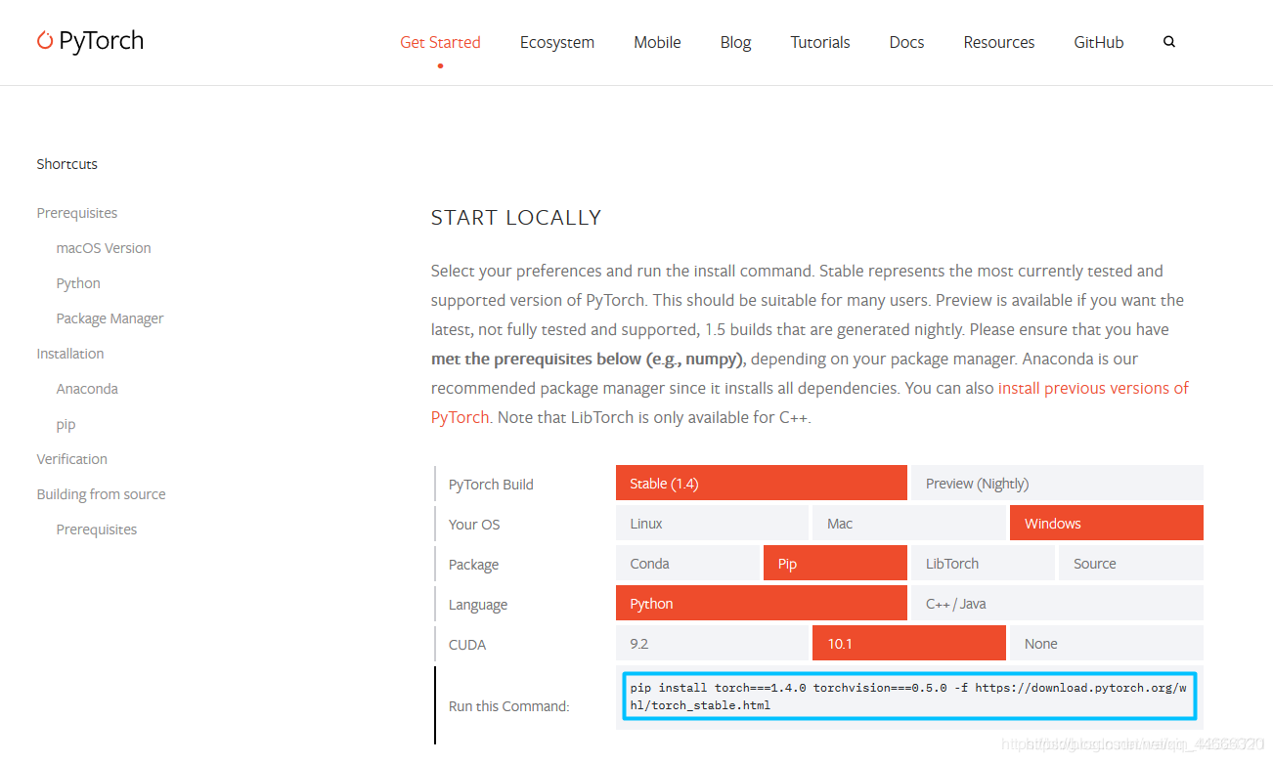Click the PyTorch logo
This screenshot has height=762, width=1273.
click(90, 41)
